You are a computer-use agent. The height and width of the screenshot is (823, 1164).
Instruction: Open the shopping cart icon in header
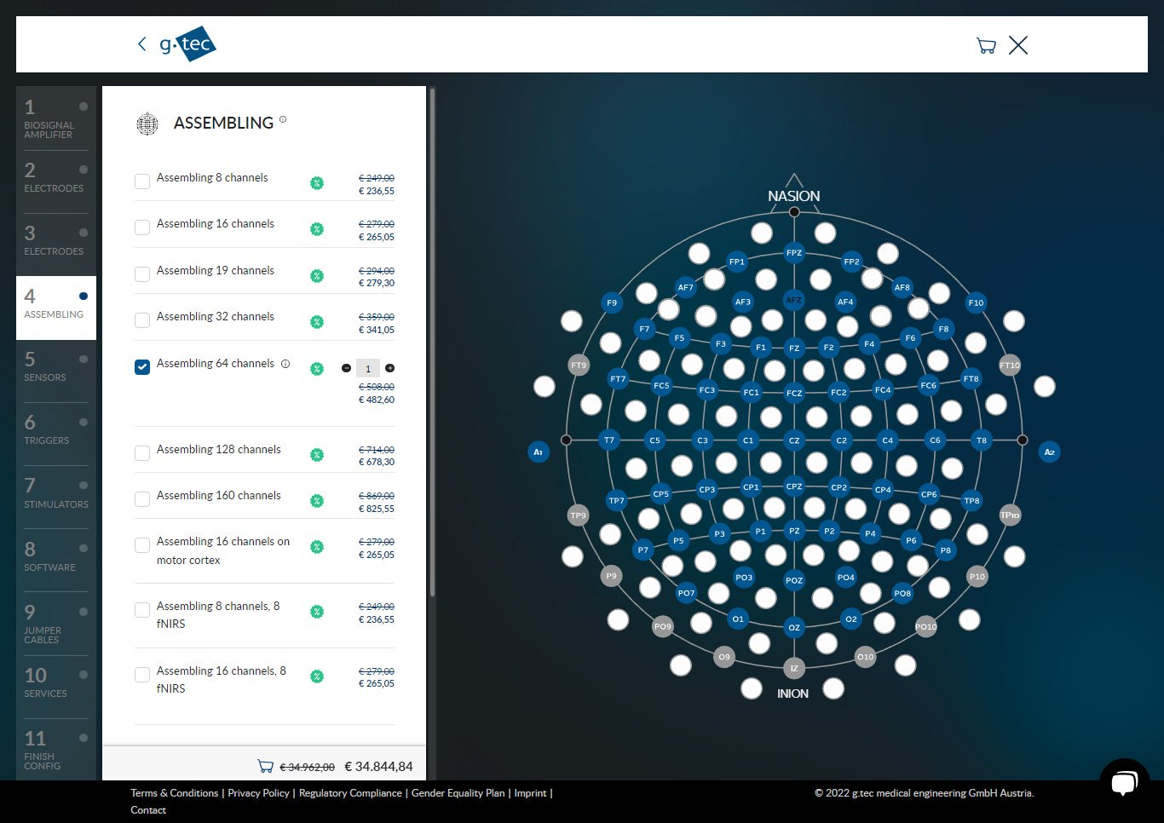coord(986,46)
